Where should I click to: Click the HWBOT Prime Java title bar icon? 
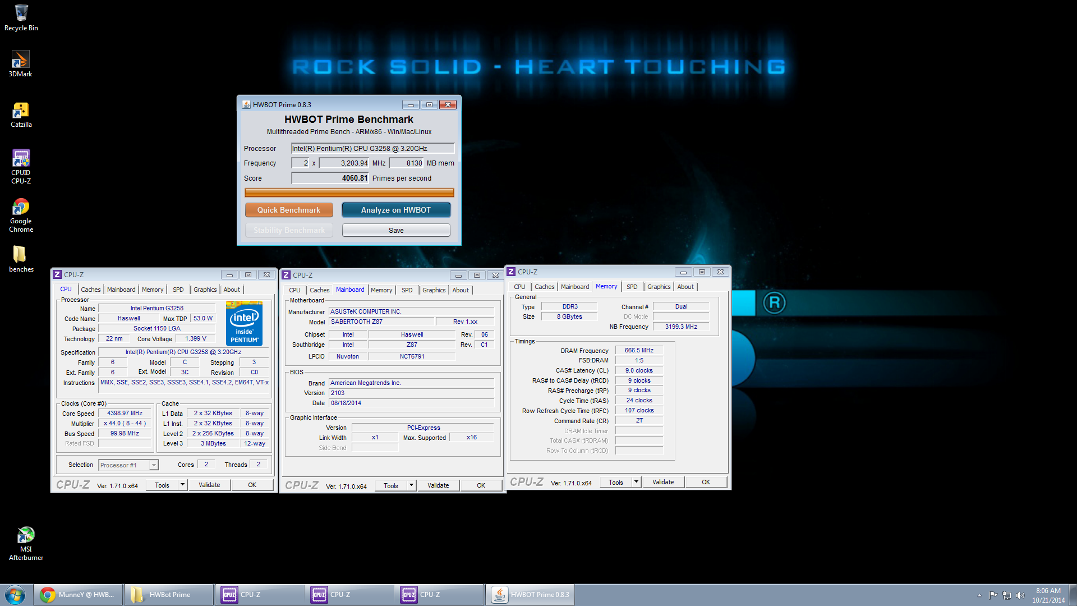point(246,104)
